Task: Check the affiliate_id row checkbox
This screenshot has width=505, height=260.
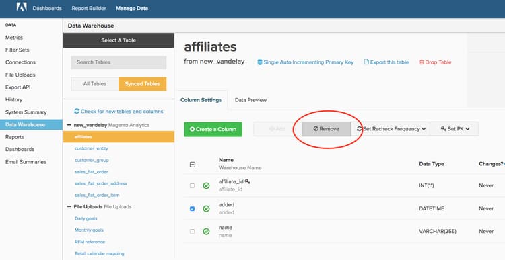Action: (x=193, y=185)
